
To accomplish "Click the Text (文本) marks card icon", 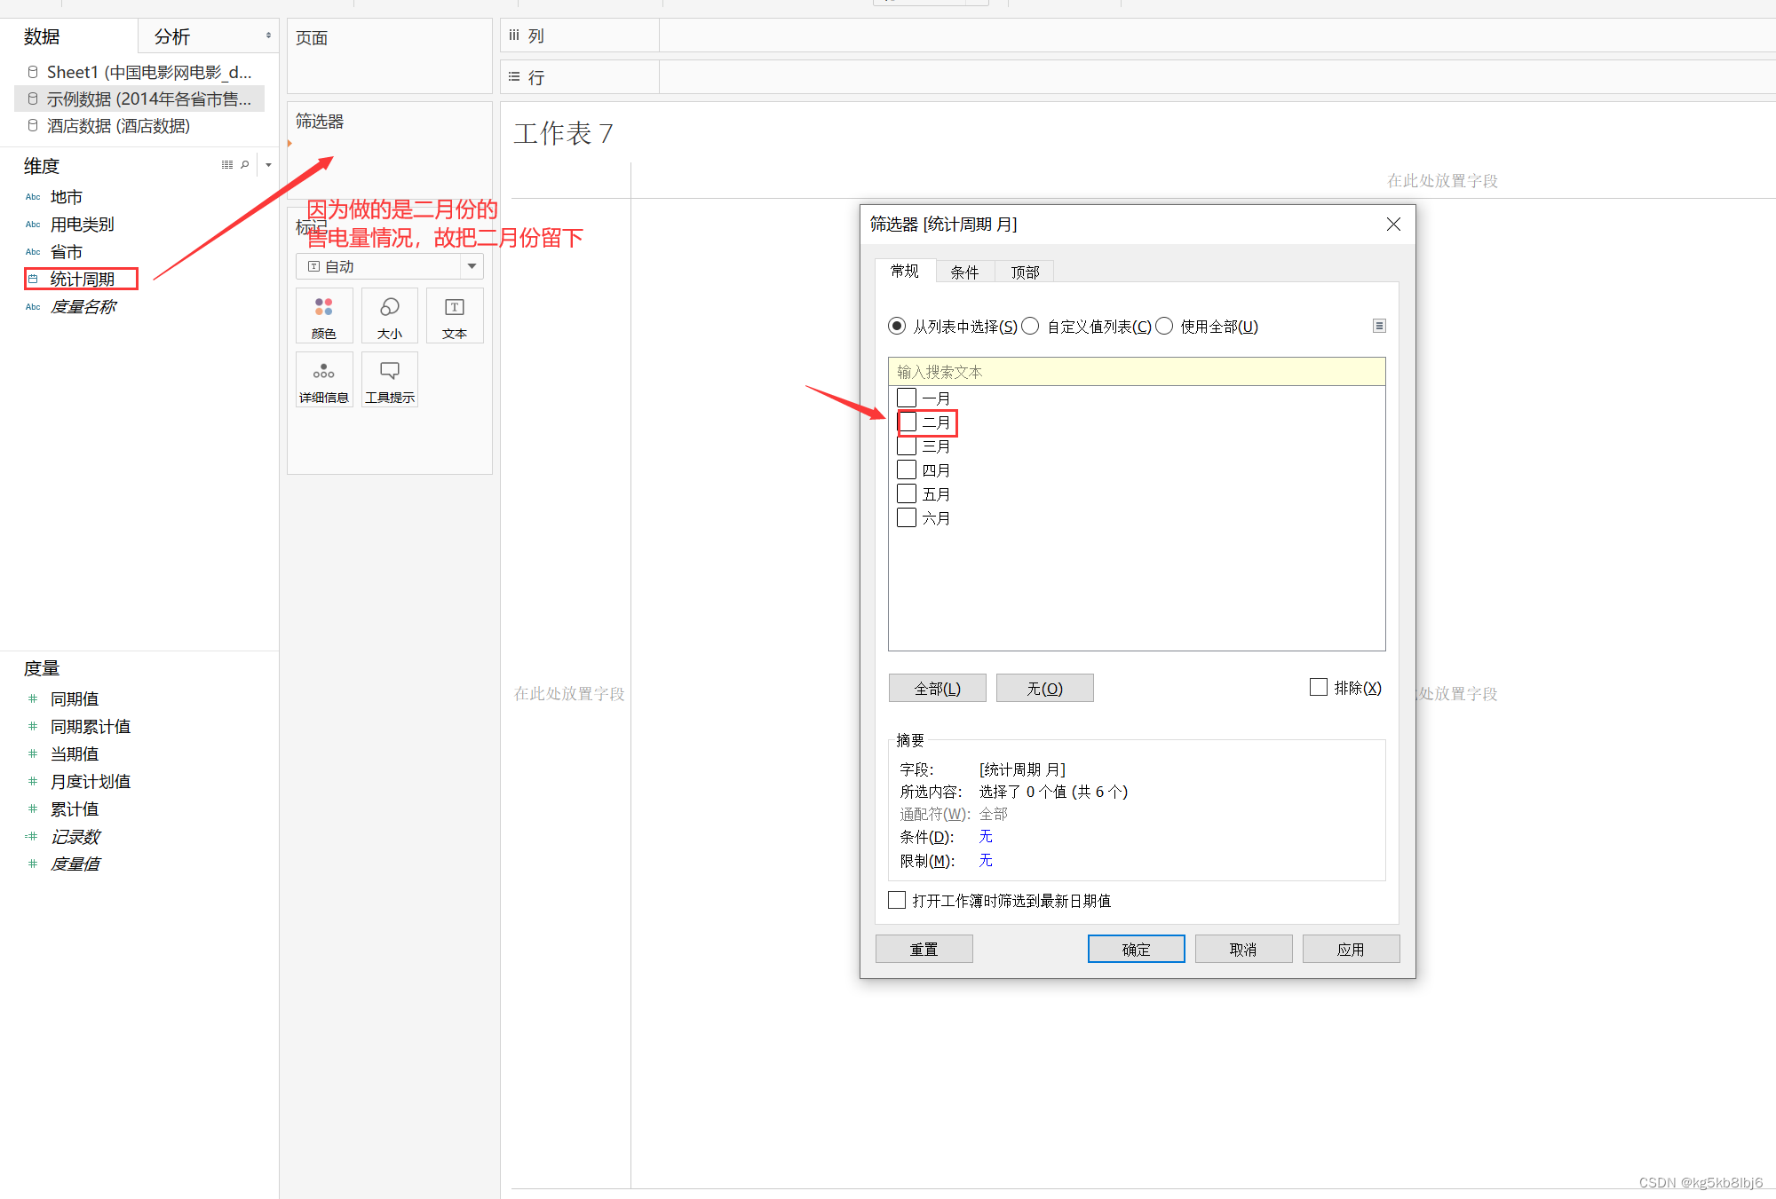I will click(x=455, y=316).
